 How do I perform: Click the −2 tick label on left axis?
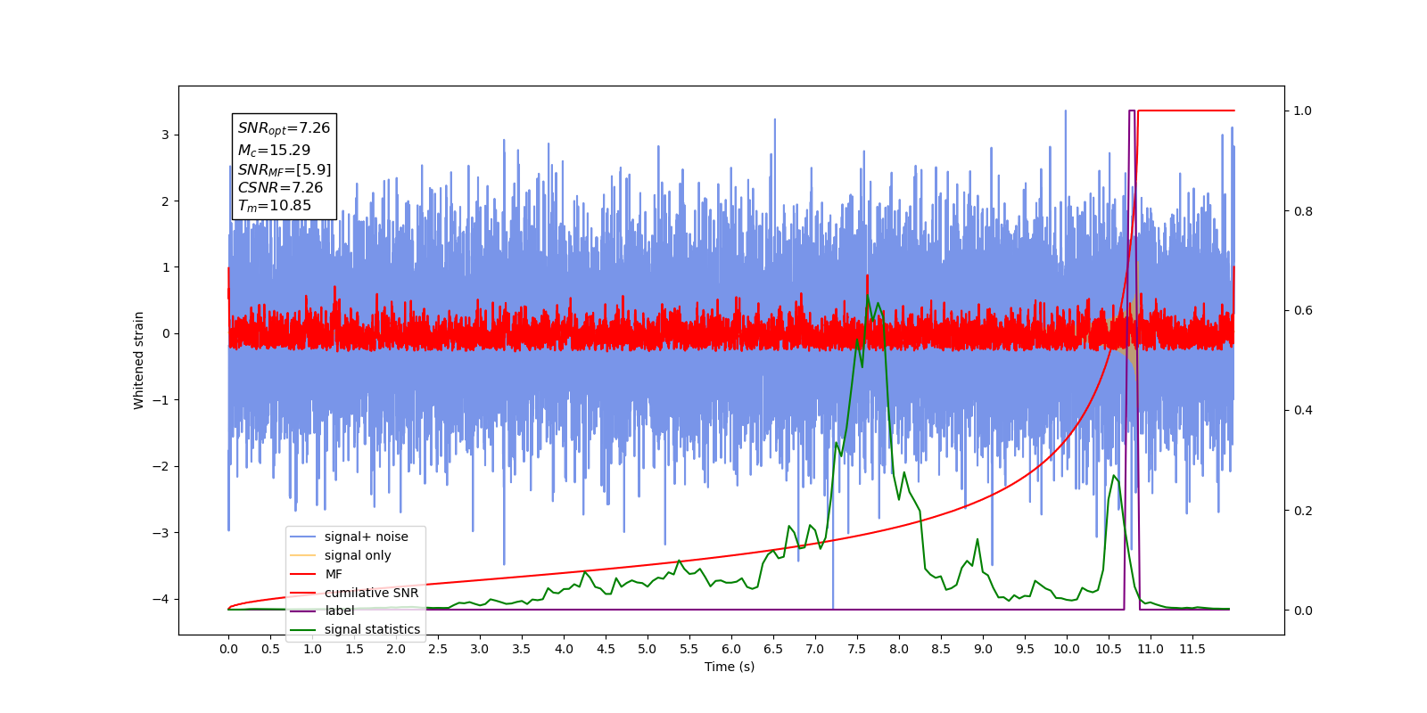tap(160, 466)
